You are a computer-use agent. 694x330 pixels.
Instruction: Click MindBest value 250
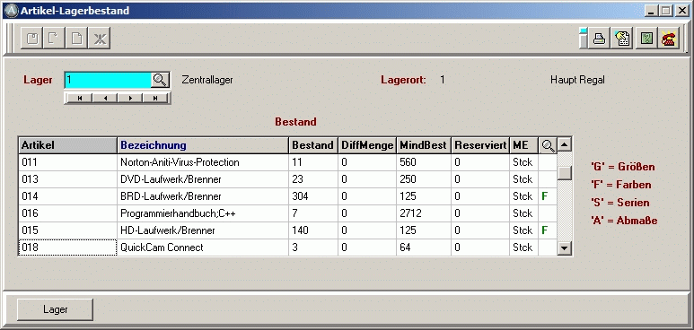424,179
